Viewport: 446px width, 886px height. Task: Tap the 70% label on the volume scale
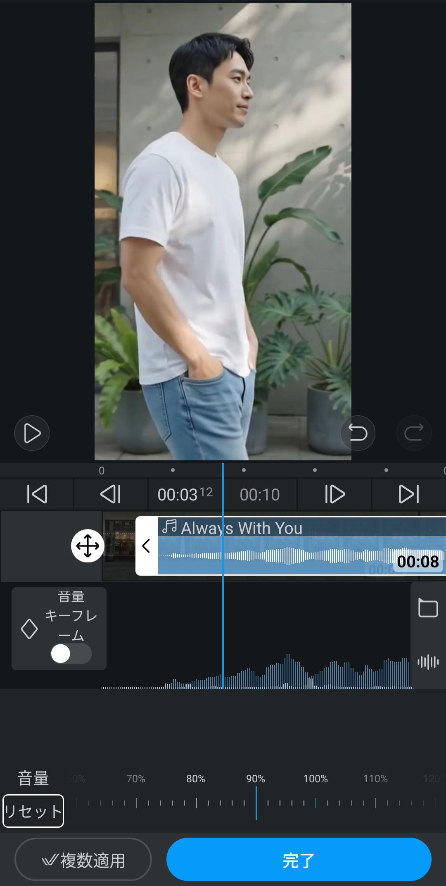(x=136, y=779)
